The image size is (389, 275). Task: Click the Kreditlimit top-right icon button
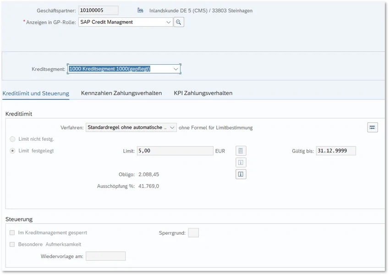(x=373, y=127)
